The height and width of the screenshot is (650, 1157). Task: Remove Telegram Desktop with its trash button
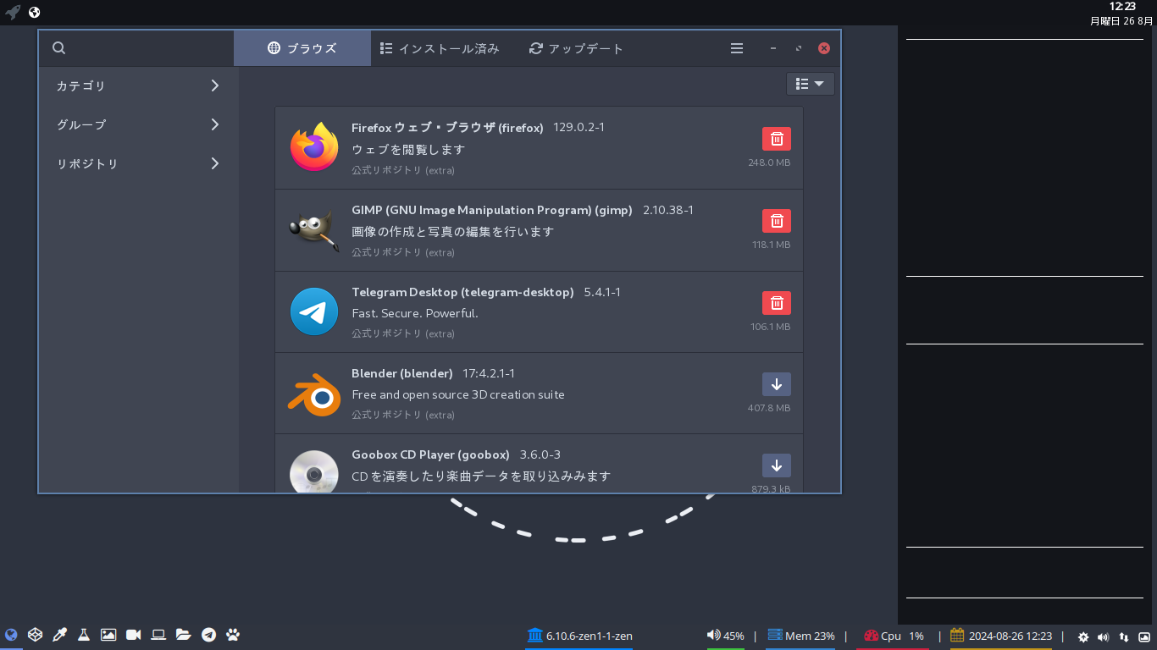click(x=777, y=303)
